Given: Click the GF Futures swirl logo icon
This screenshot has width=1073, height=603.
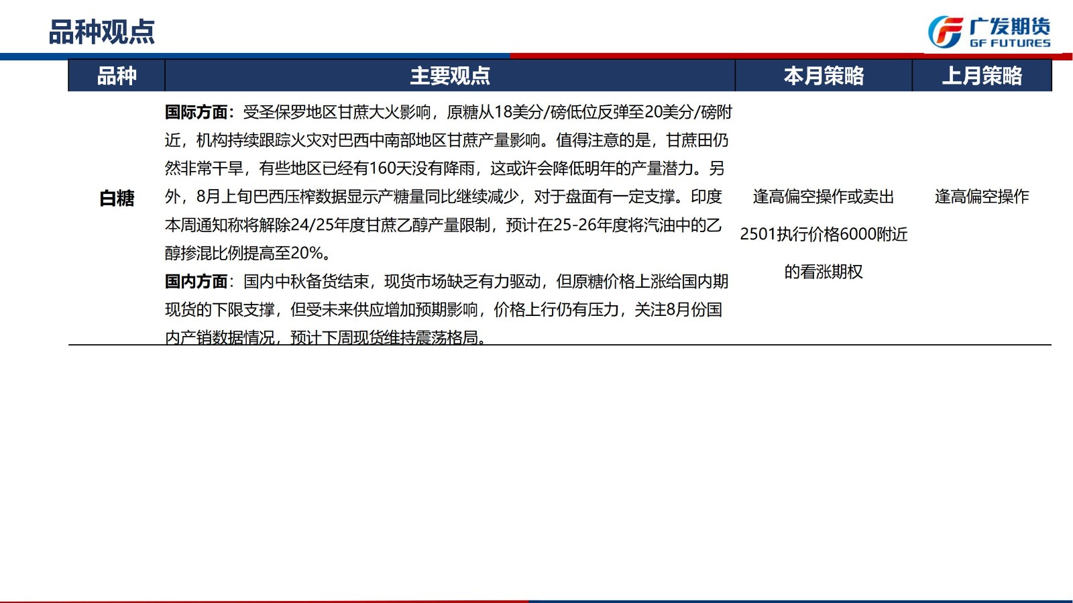Looking at the screenshot, I should [946, 32].
